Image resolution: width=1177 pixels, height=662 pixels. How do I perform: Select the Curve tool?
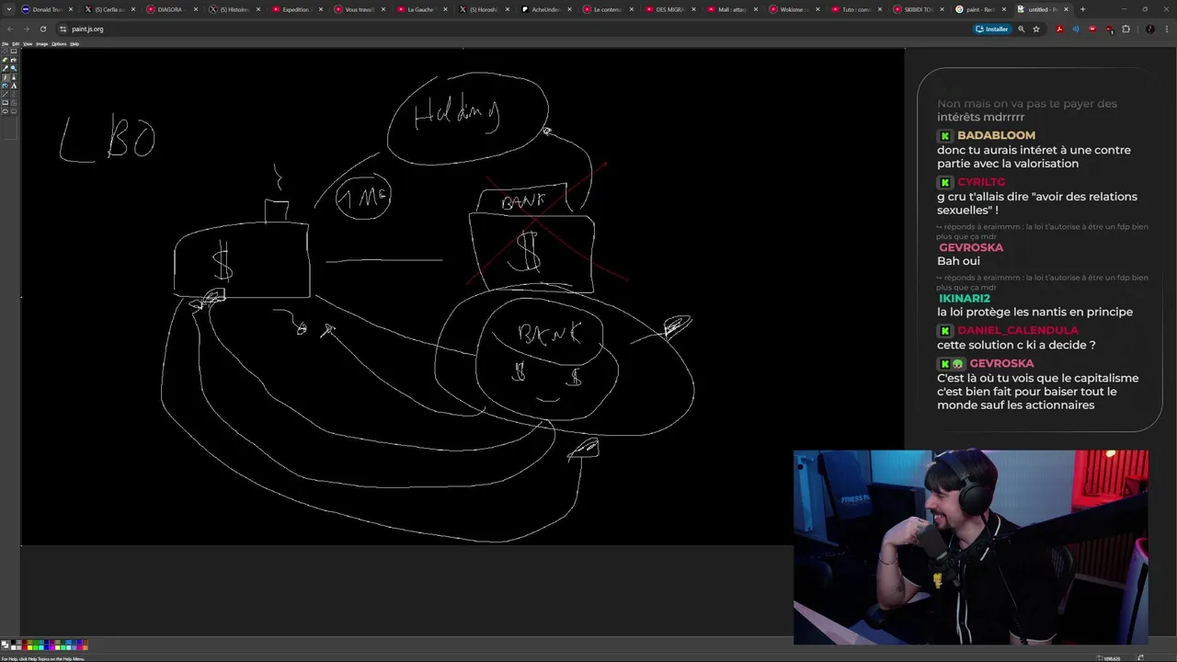pyautogui.click(x=14, y=95)
